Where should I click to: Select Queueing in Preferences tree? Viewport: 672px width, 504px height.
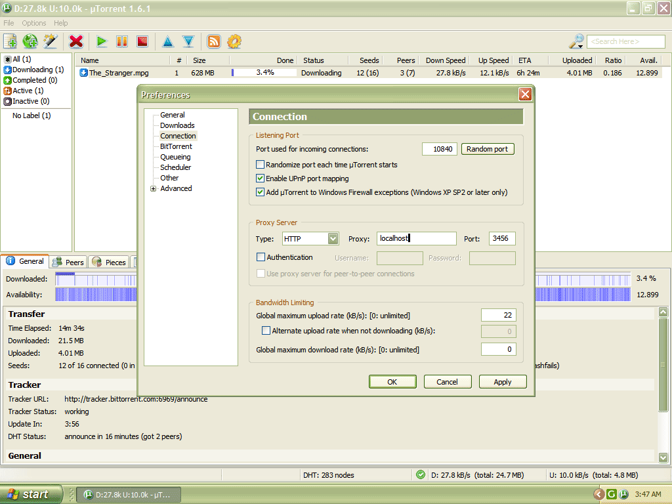coord(175,157)
